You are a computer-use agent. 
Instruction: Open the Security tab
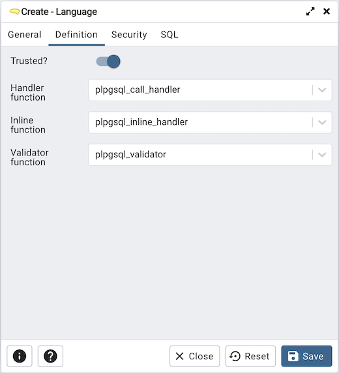[x=129, y=35]
